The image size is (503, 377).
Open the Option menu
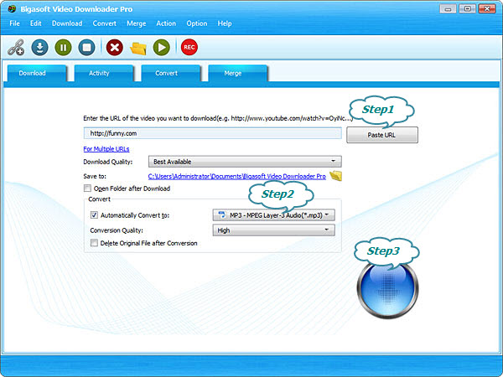197,23
